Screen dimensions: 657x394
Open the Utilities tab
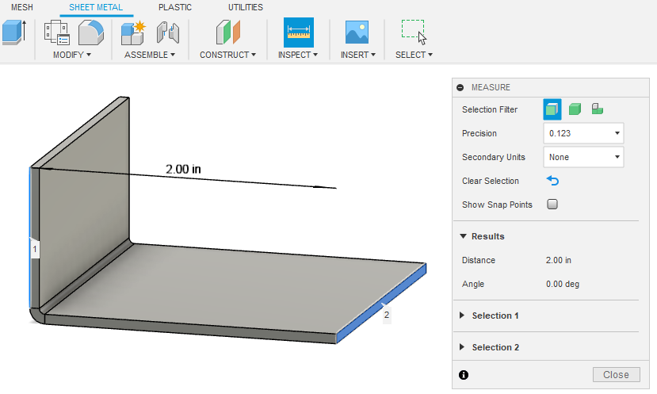pos(246,7)
